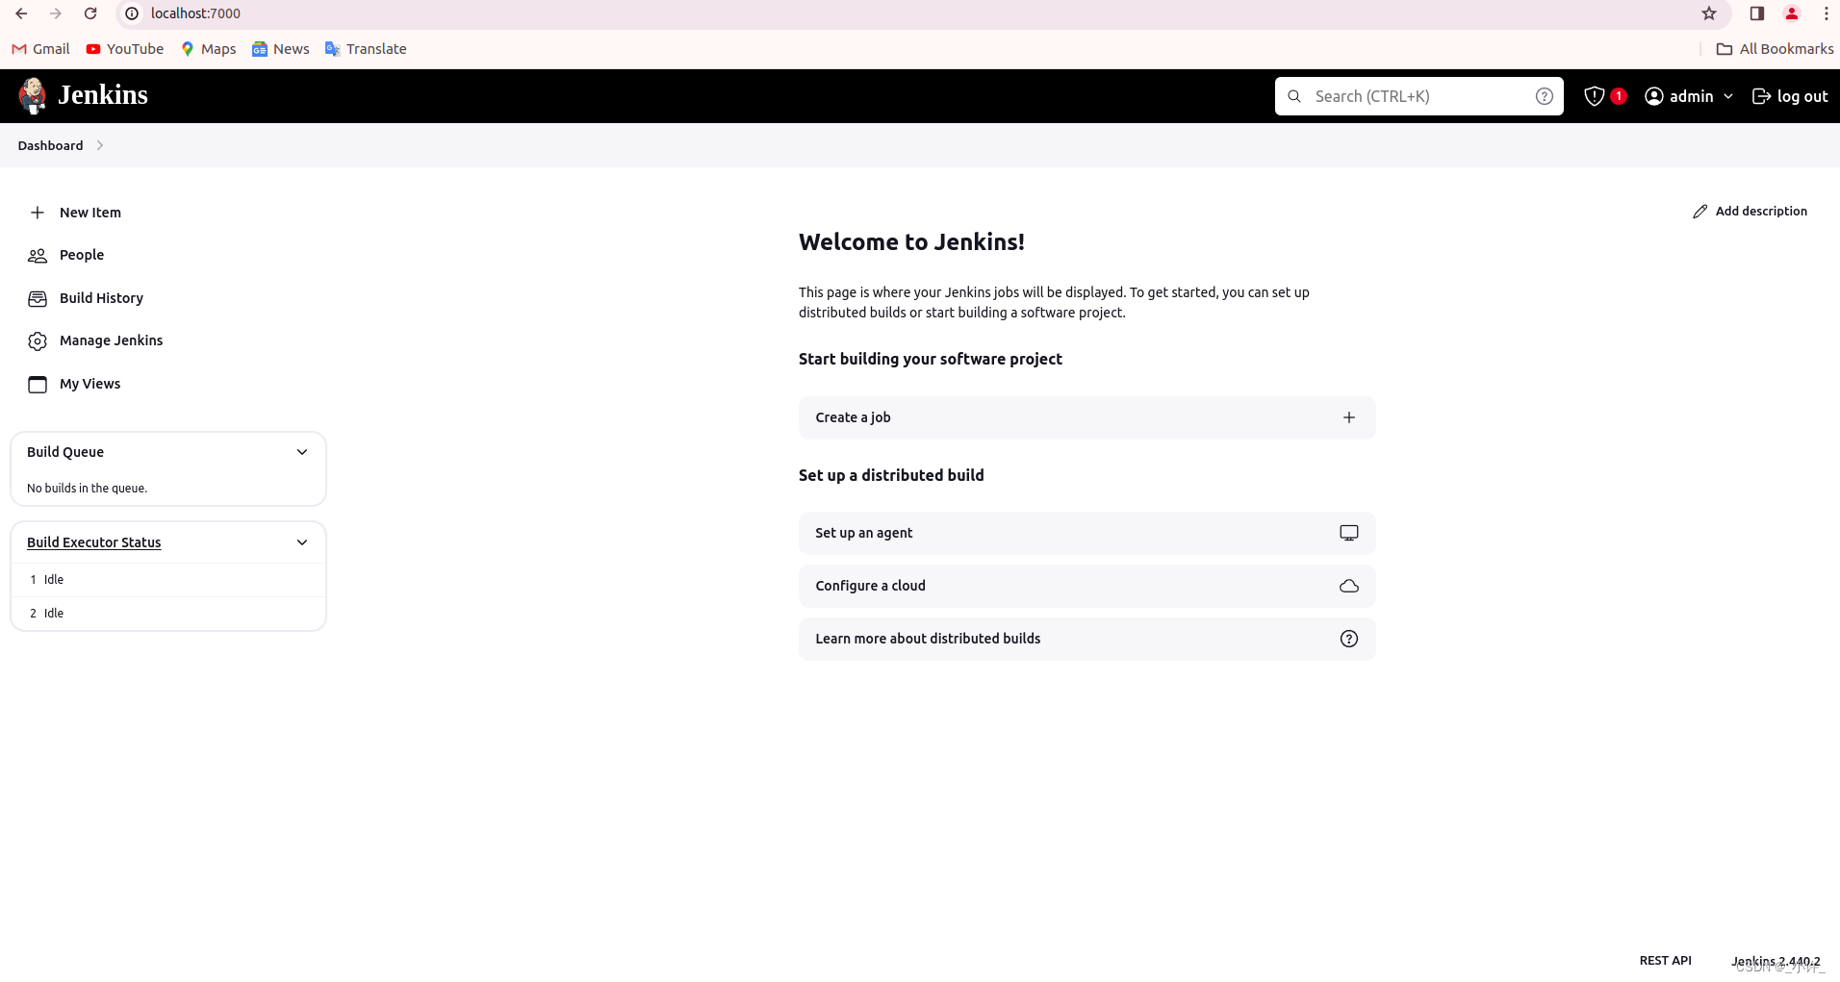Click the admin user avatar icon
The width and height of the screenshot is (1840, 982).
pyautogui.click(x=1653, y=96)
